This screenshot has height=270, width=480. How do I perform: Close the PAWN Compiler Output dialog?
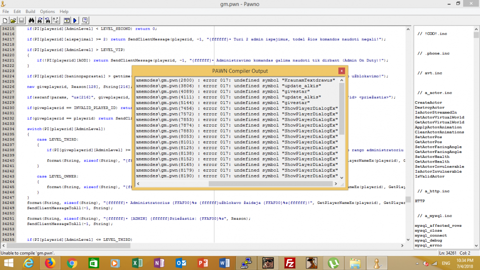click(342, 71)
